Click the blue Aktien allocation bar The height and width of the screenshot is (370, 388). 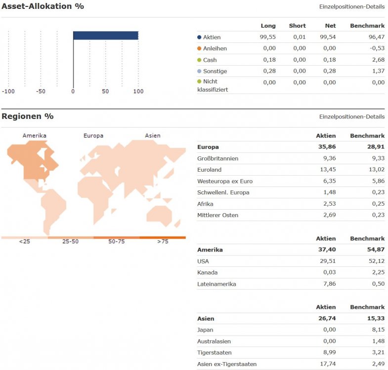tap(105, 36)
